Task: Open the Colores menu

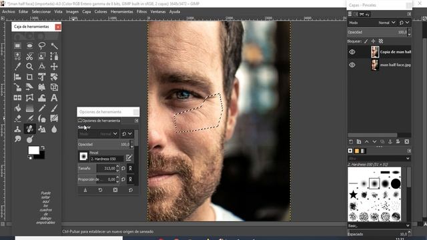Action: point(101,12)
